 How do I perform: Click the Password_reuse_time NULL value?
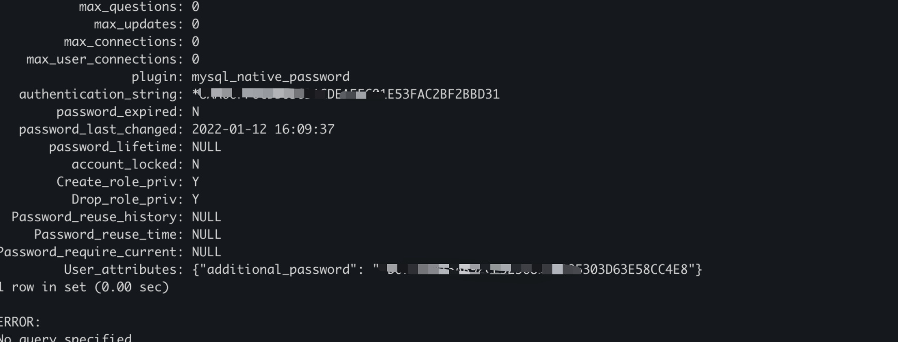pos(206,235)
